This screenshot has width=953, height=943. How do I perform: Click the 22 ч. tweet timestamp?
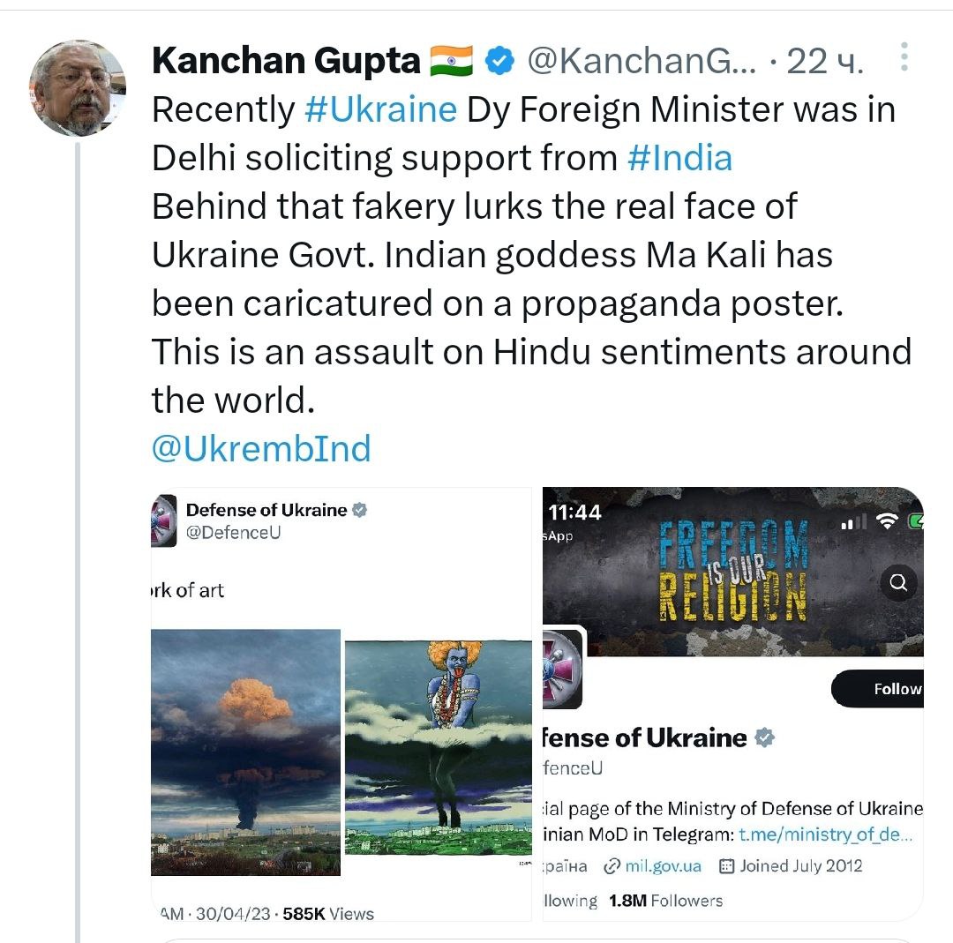[x=824, y=61]
